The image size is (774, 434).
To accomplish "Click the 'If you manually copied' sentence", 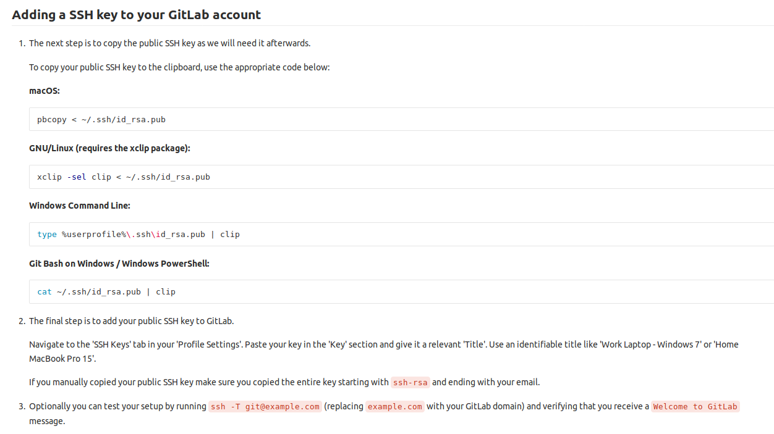I will pos(208,382).
